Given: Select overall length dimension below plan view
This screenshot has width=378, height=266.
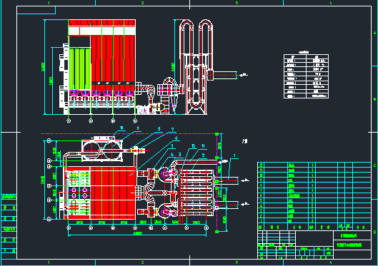Looking at the screenshot, I should click(137, 233).
